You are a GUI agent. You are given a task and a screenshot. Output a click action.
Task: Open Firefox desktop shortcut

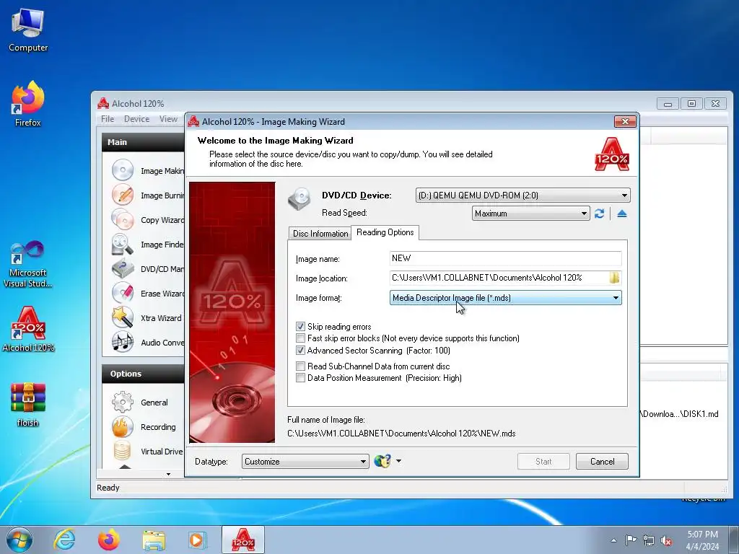[28, 104]
